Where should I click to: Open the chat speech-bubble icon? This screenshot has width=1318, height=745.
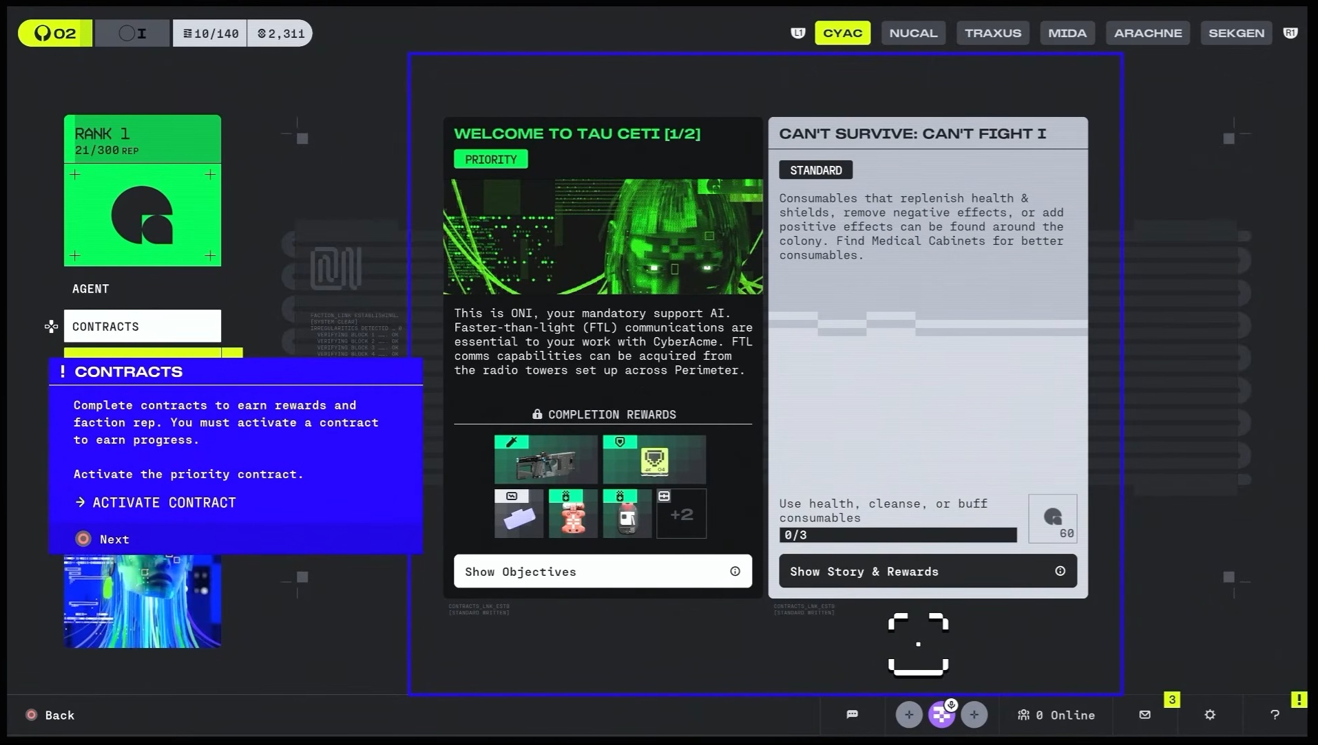(x=852, y=715)
